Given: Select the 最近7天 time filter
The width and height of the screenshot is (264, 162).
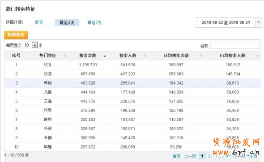Looking at the screenshot, I should coord(94,22).
